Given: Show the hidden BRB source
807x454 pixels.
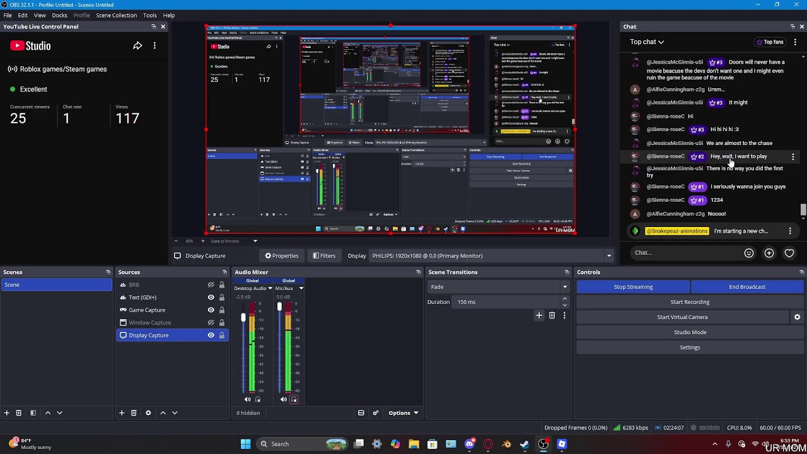Looking at the screenshot, I should tap(211, 285).
